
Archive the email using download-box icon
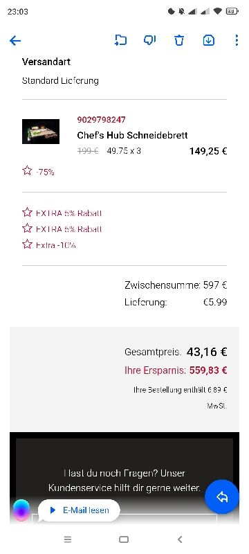[x=208, y=40]
